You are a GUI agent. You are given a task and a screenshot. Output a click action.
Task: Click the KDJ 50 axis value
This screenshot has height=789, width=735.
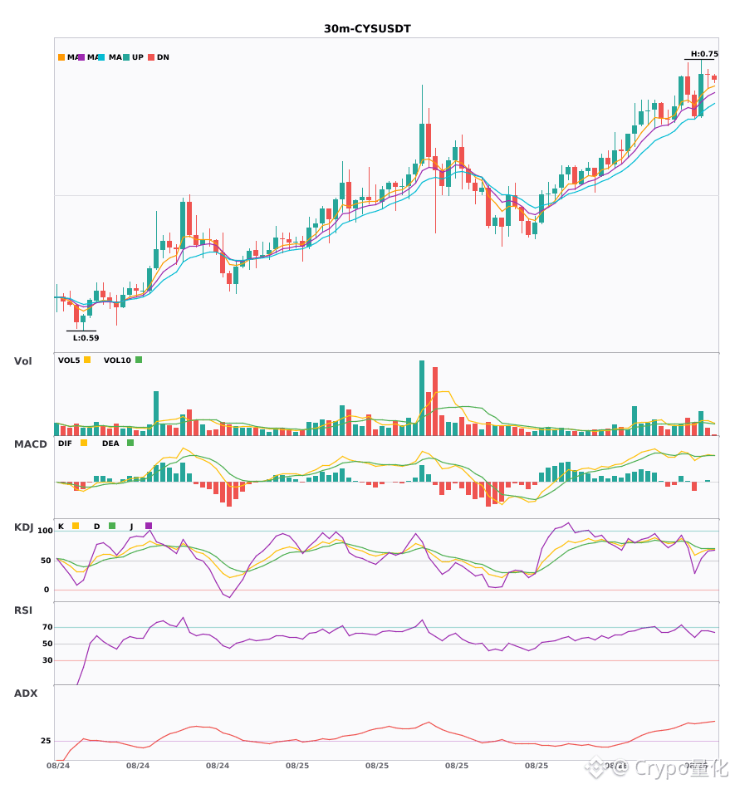pyautogui.click(x=46, y=560)
